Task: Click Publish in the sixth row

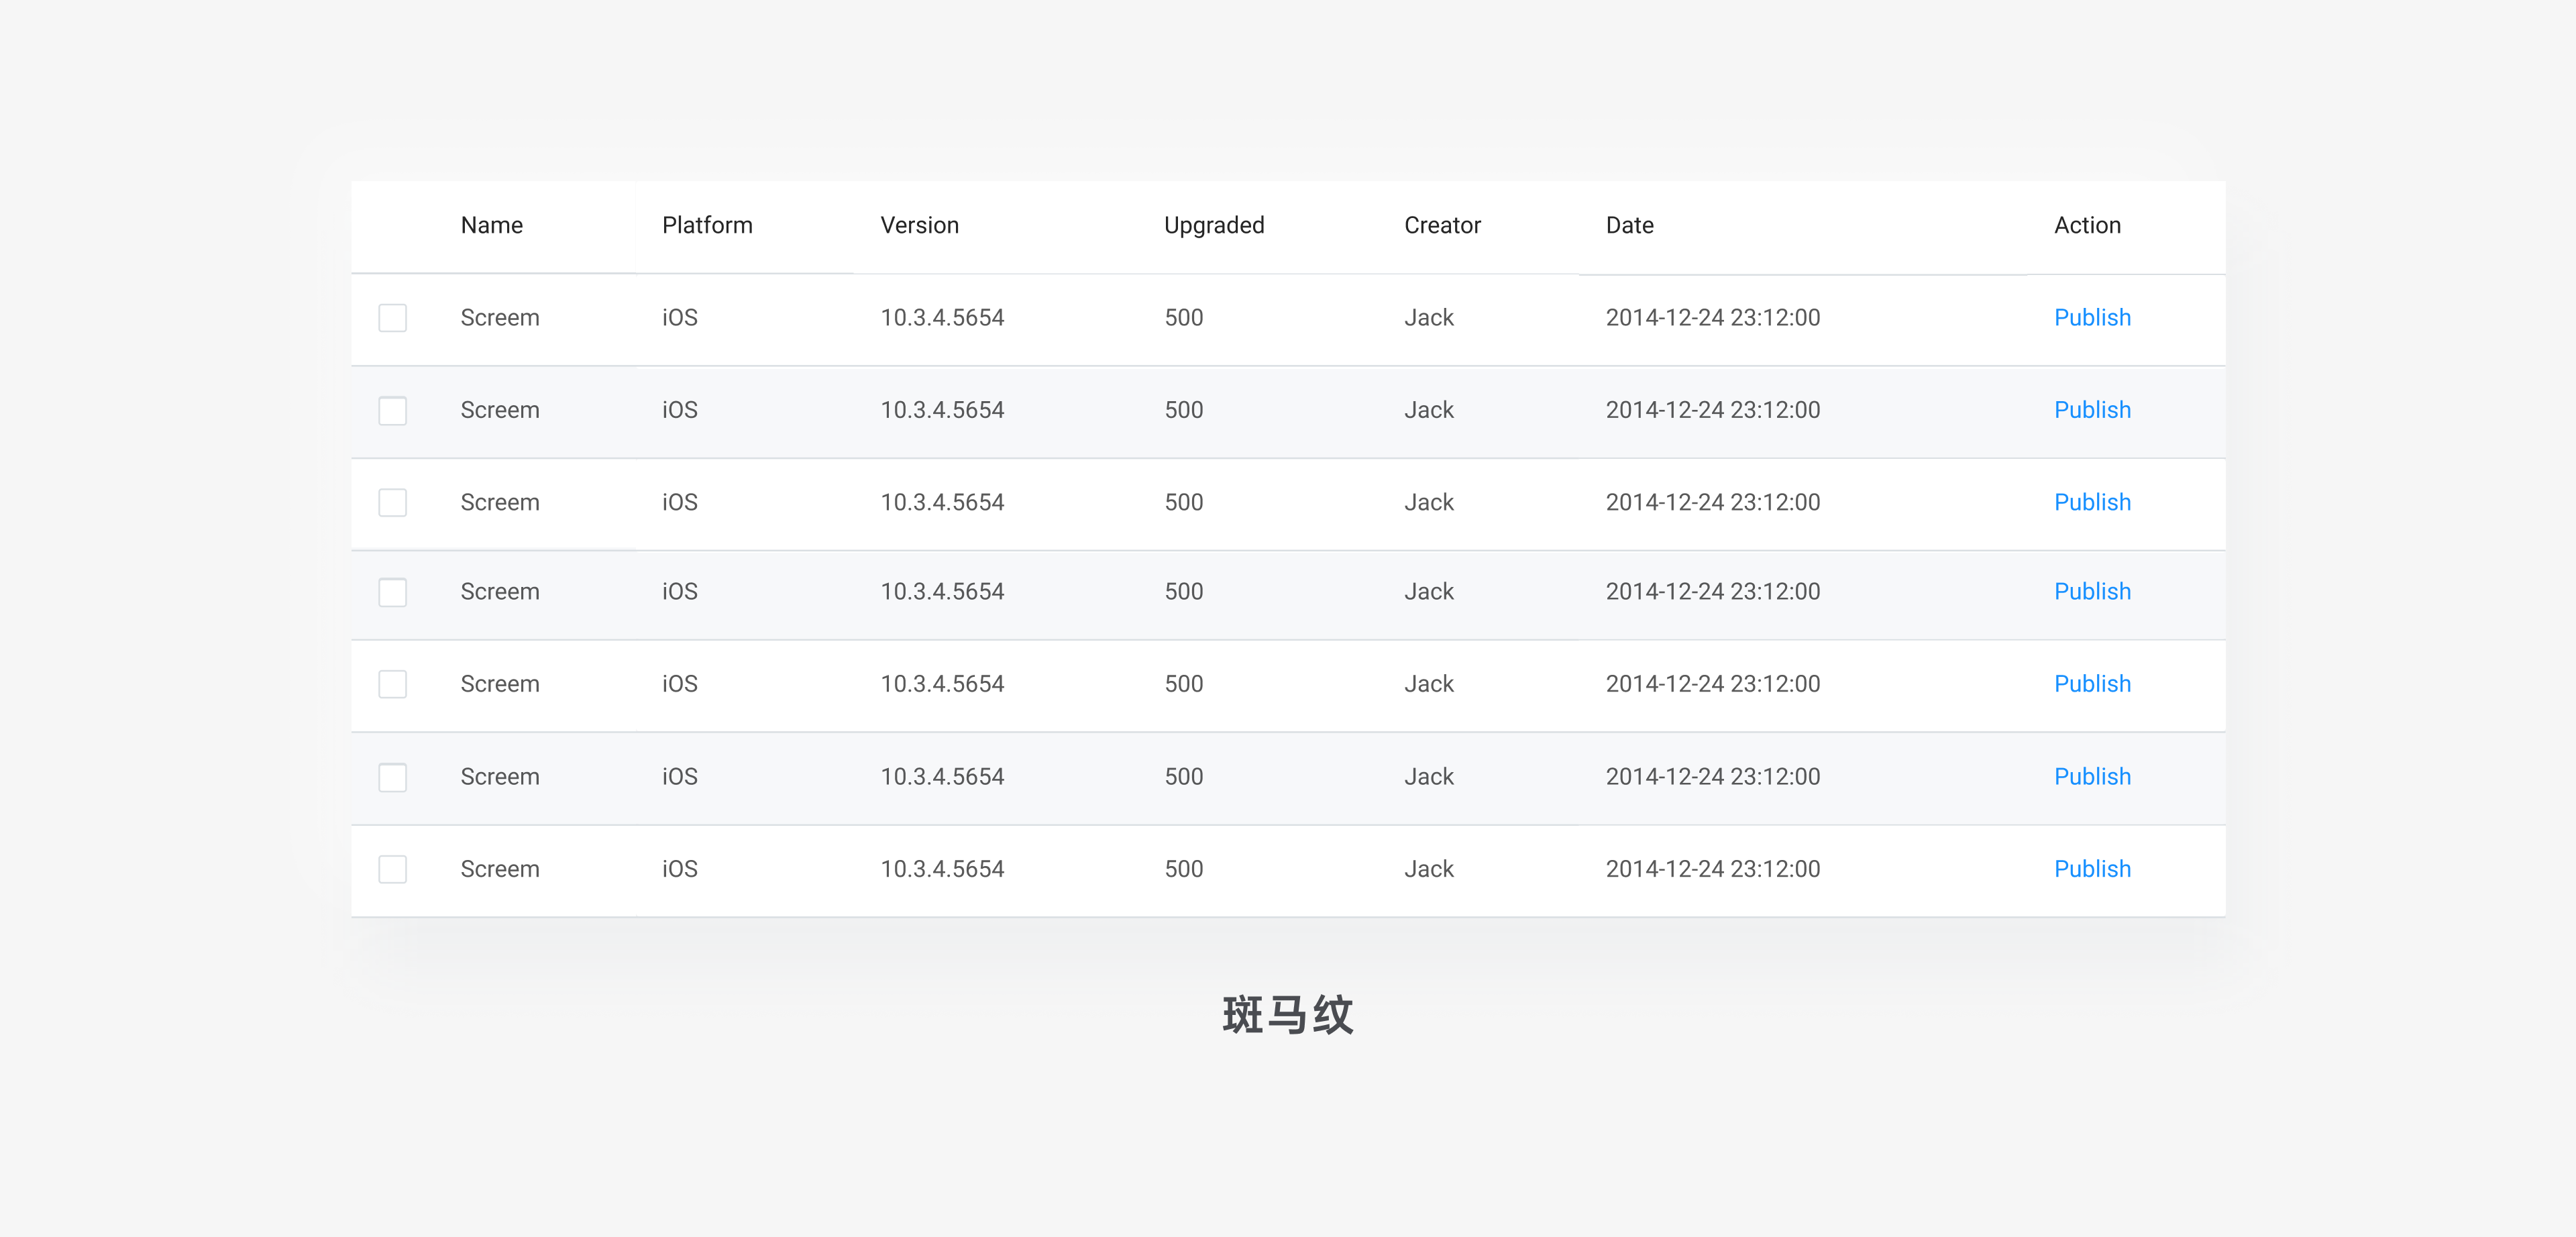Action: [2091, 777]
